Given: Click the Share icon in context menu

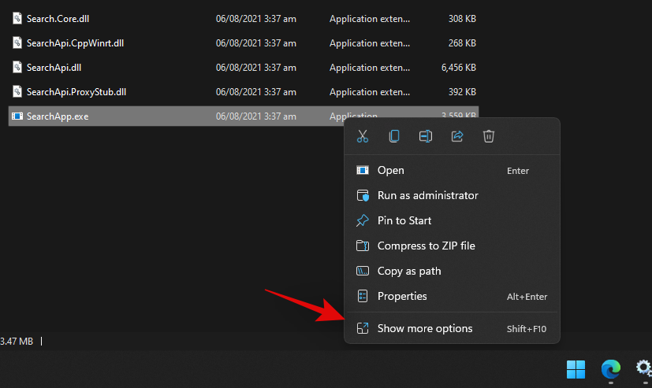Looking at the screenshot, I should tap(457, 136).
